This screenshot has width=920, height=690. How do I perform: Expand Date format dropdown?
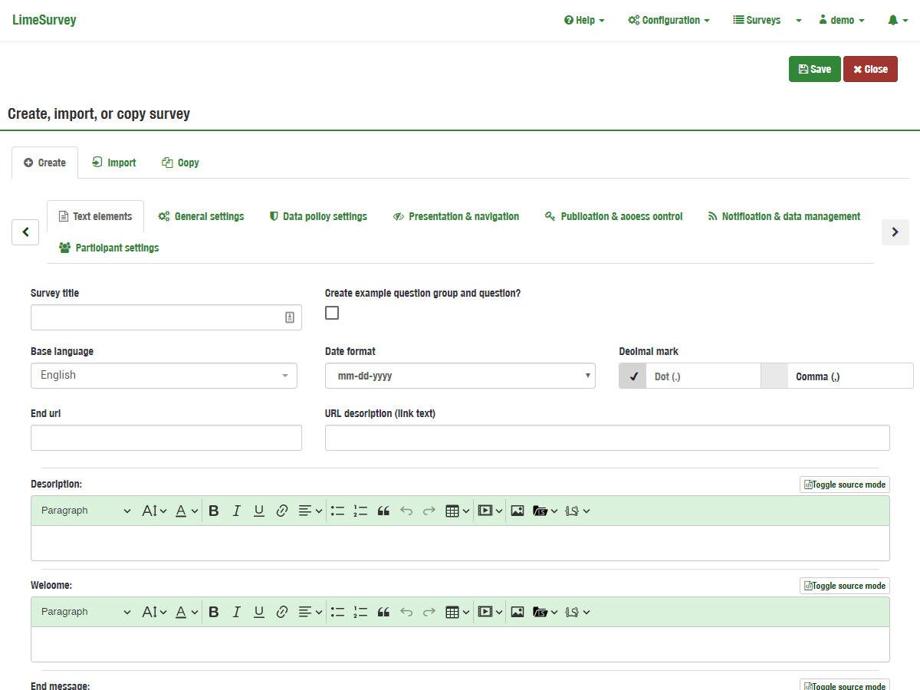460,376
